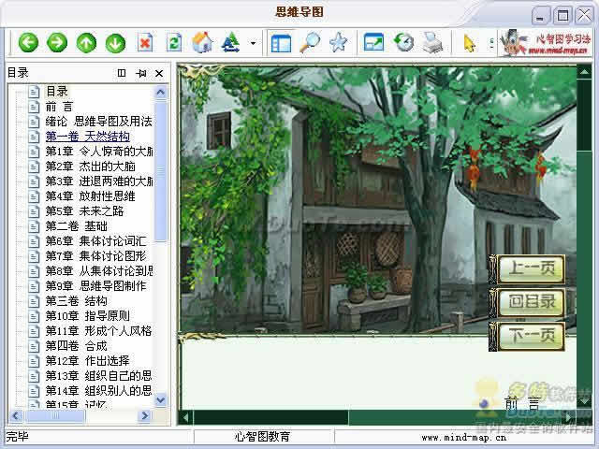Click page icon beside 第6章 集体讨论词汇
599x449 pixels.
point(34,241)
